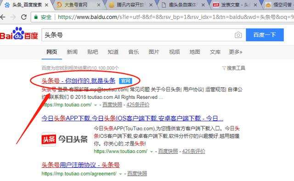
Task: Click the result count text 百度为您找到相关结果
Action: [x=80, y=68]
